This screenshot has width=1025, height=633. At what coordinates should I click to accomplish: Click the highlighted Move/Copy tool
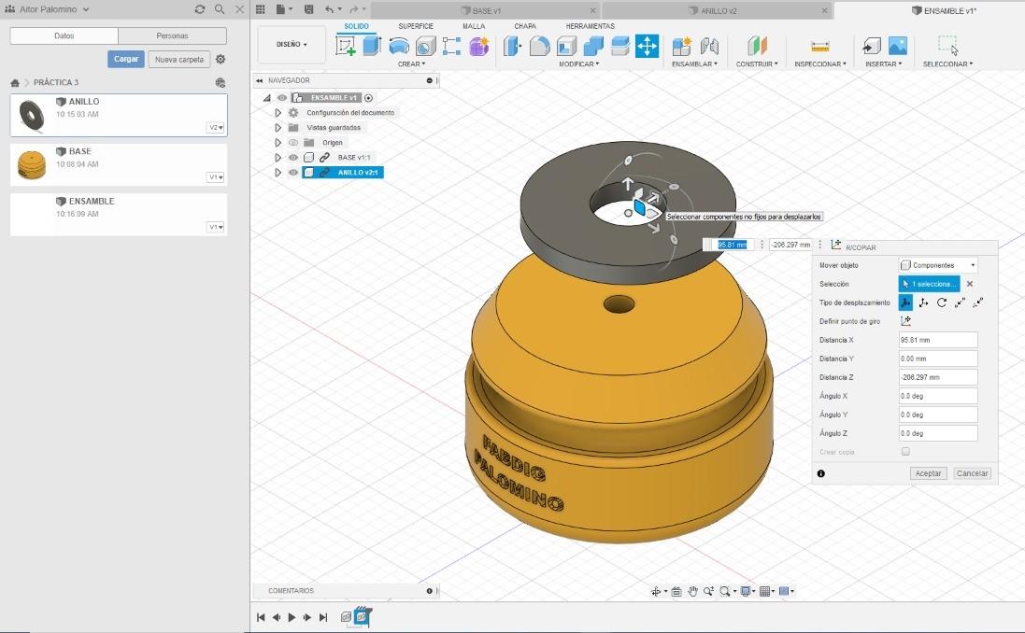648,46
